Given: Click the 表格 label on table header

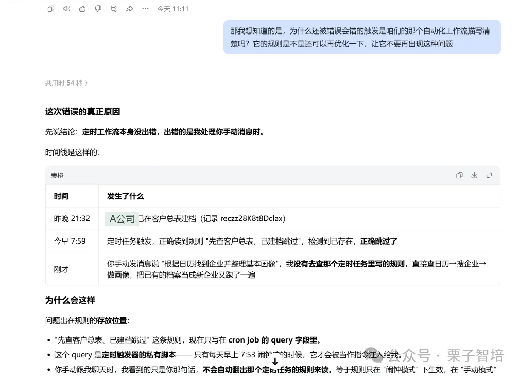Looking at the screenshot, I should [57, 176].
